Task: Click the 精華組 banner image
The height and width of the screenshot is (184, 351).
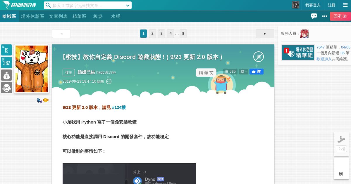Action: tap(298, 53)
